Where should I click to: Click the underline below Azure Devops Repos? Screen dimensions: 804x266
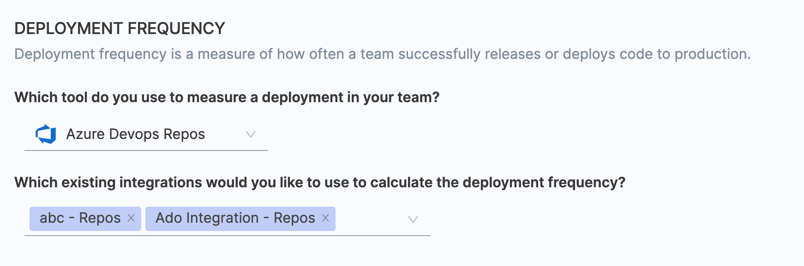pyautogui.click(x=146, y=150)
